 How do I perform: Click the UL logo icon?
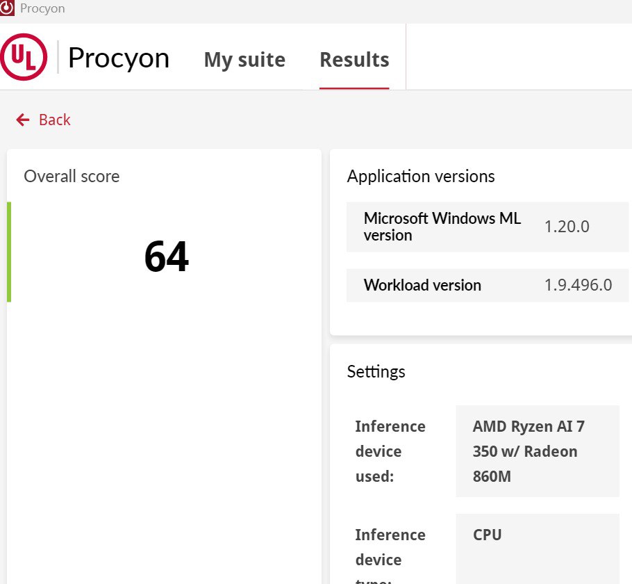24,57
